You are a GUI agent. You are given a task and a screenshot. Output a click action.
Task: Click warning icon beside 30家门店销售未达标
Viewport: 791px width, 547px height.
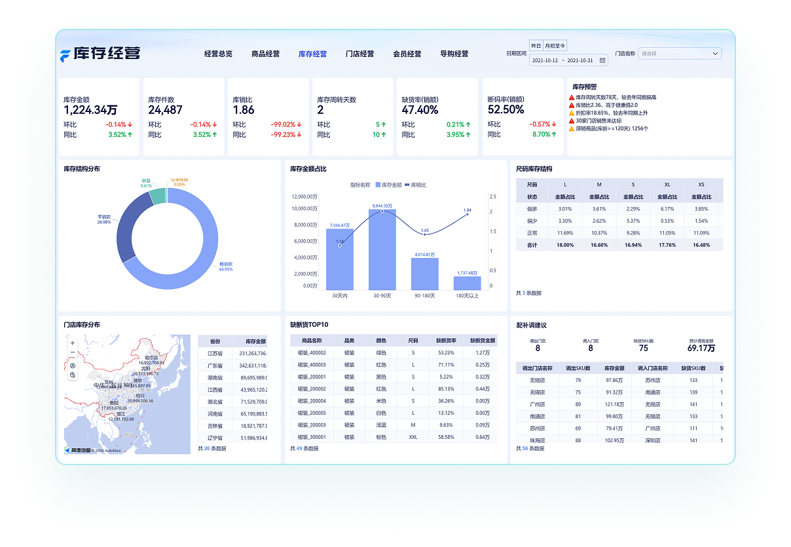click(572, 121)
